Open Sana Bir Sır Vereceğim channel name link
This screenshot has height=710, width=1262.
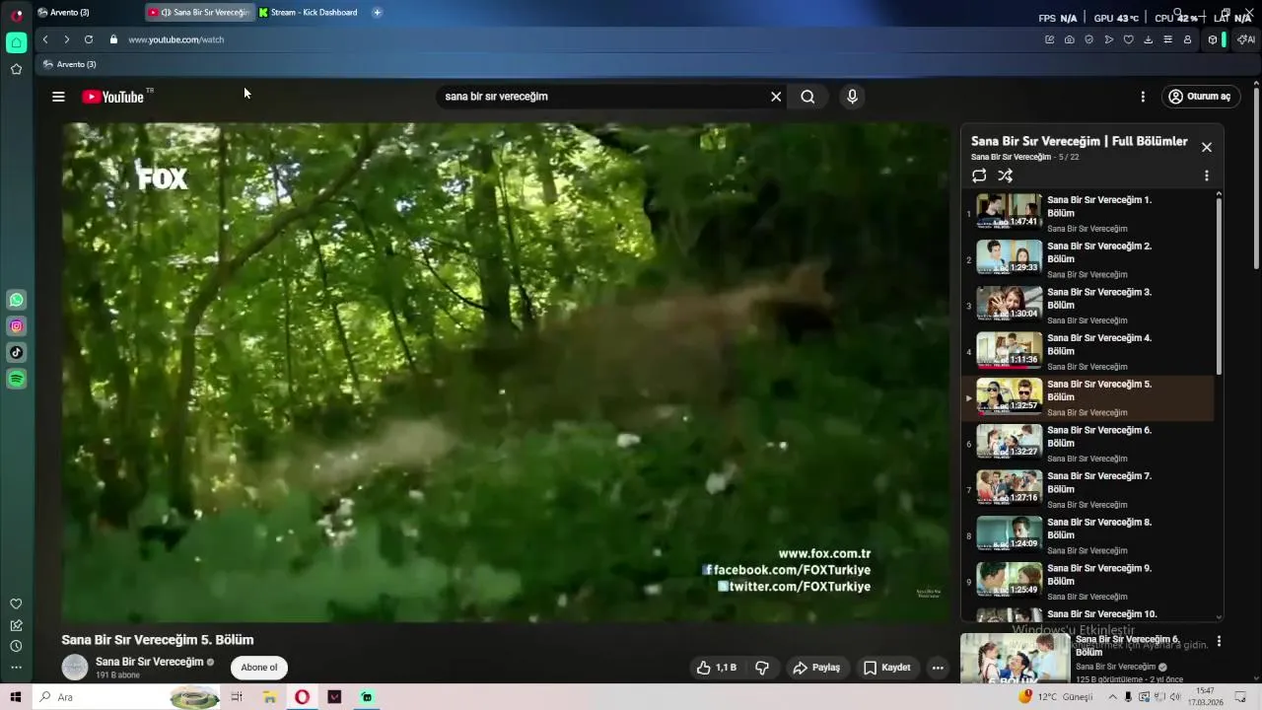click(x=149, y=662)
